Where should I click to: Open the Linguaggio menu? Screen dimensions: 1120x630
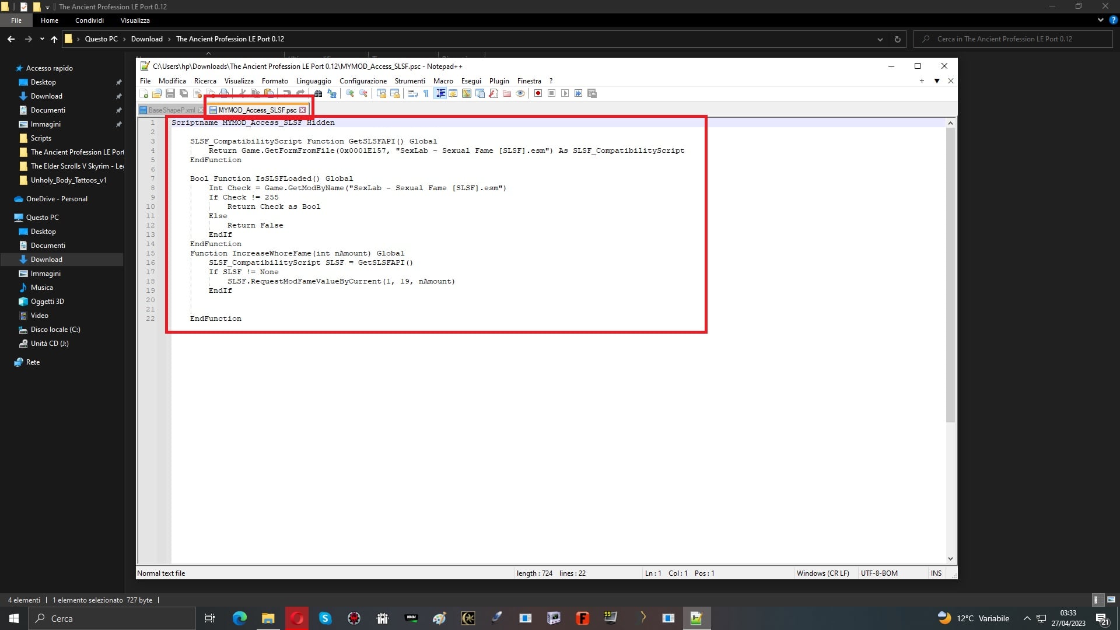313,81
